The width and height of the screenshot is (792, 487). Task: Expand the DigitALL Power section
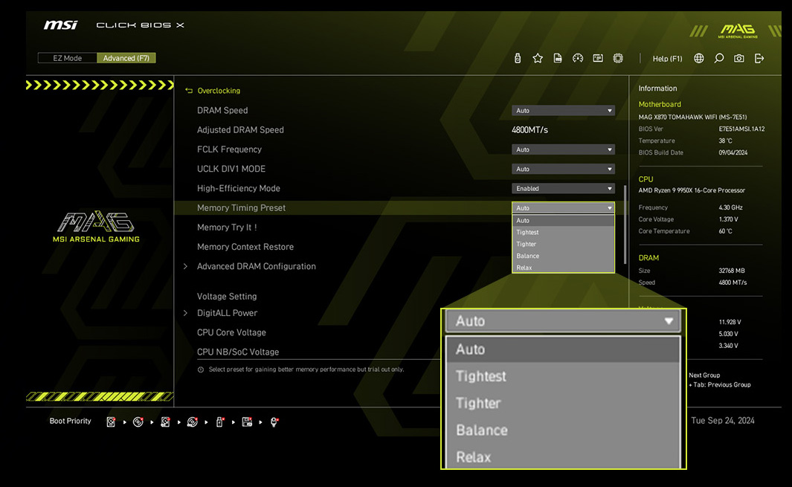point(227,313)
